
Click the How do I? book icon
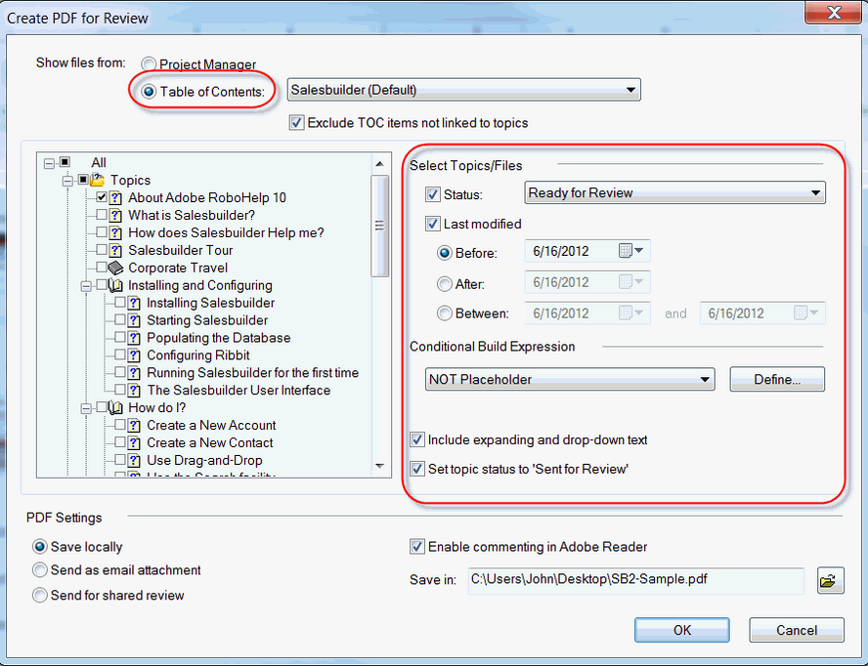116,408
